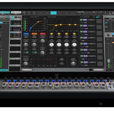Image resolution: width=114 pixels, height=114 pixels.
Task: Select the third yellow EQ band node on graph
Action: pyautogui.click(x=70, y=25)
